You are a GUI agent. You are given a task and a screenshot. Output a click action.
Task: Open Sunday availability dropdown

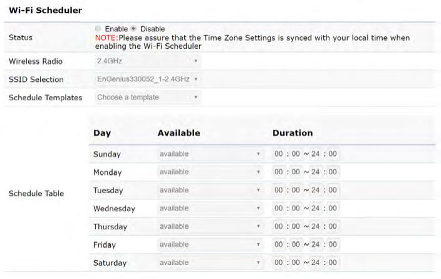210,154
